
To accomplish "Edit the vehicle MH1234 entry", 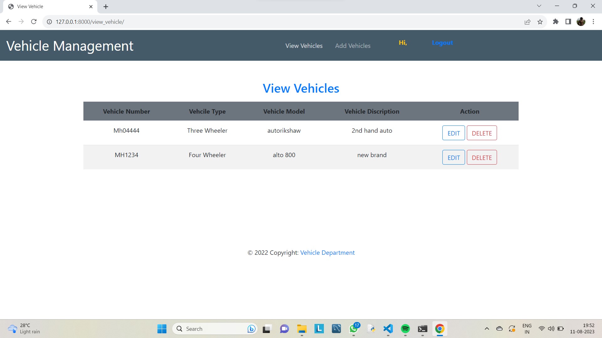I will [453, 157].
